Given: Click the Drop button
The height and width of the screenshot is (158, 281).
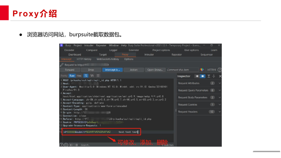Looking at the screenshot, I should 91,70.
